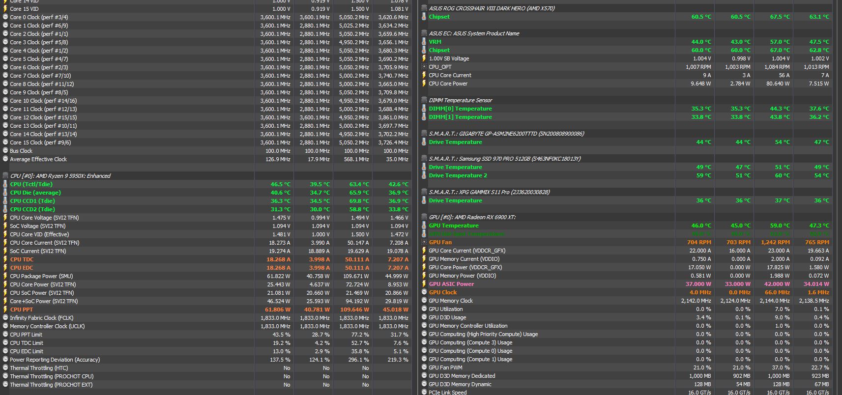842x395 pixels.
Task: Select the CPU PPT sensor row
Action: (x=22, y=310)
